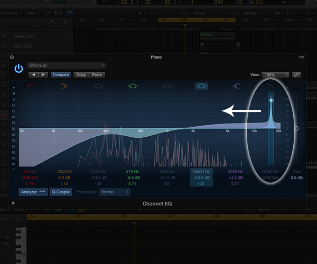The width and height of the screenshot is (317, 264).
Task: Toggle the red high-pass filter band icon
Action: 30,86
